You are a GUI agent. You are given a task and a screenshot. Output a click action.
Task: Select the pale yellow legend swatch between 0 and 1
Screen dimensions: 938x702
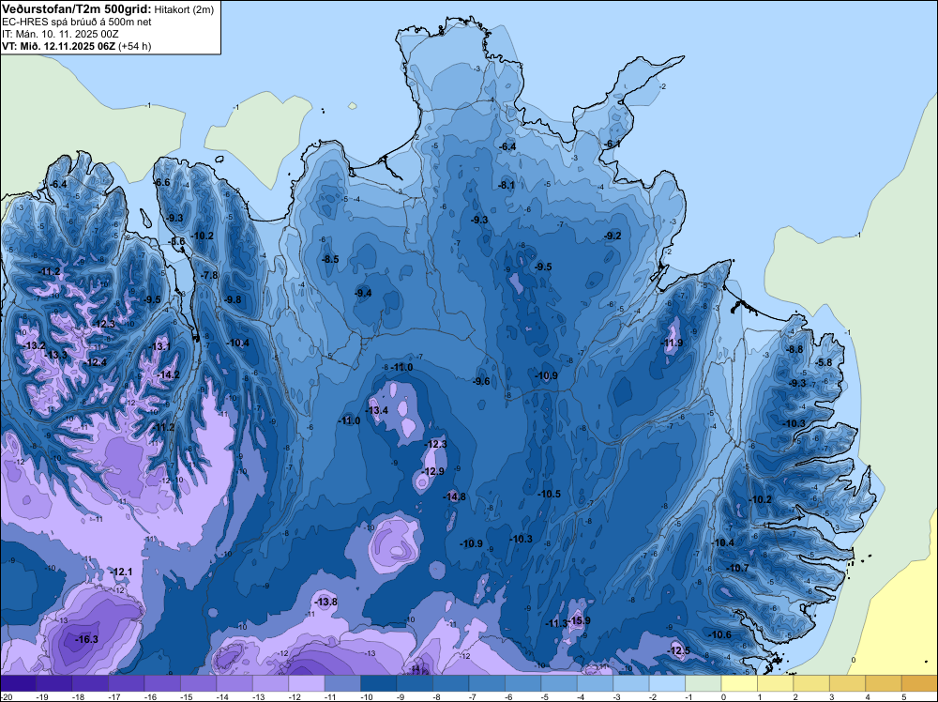(739, 683)
